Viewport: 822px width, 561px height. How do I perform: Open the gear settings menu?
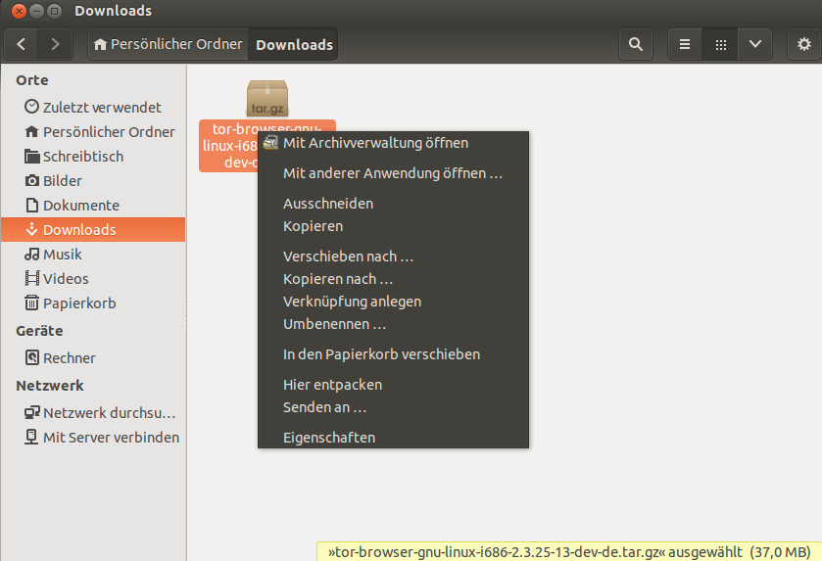(x=804, y=44)
